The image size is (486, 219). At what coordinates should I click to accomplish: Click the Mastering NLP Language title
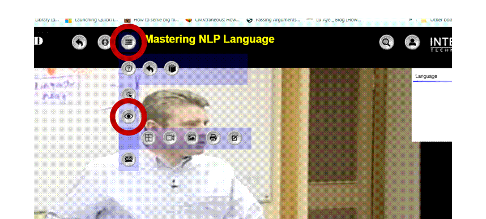pyautogui.click(x=210, y=40)
